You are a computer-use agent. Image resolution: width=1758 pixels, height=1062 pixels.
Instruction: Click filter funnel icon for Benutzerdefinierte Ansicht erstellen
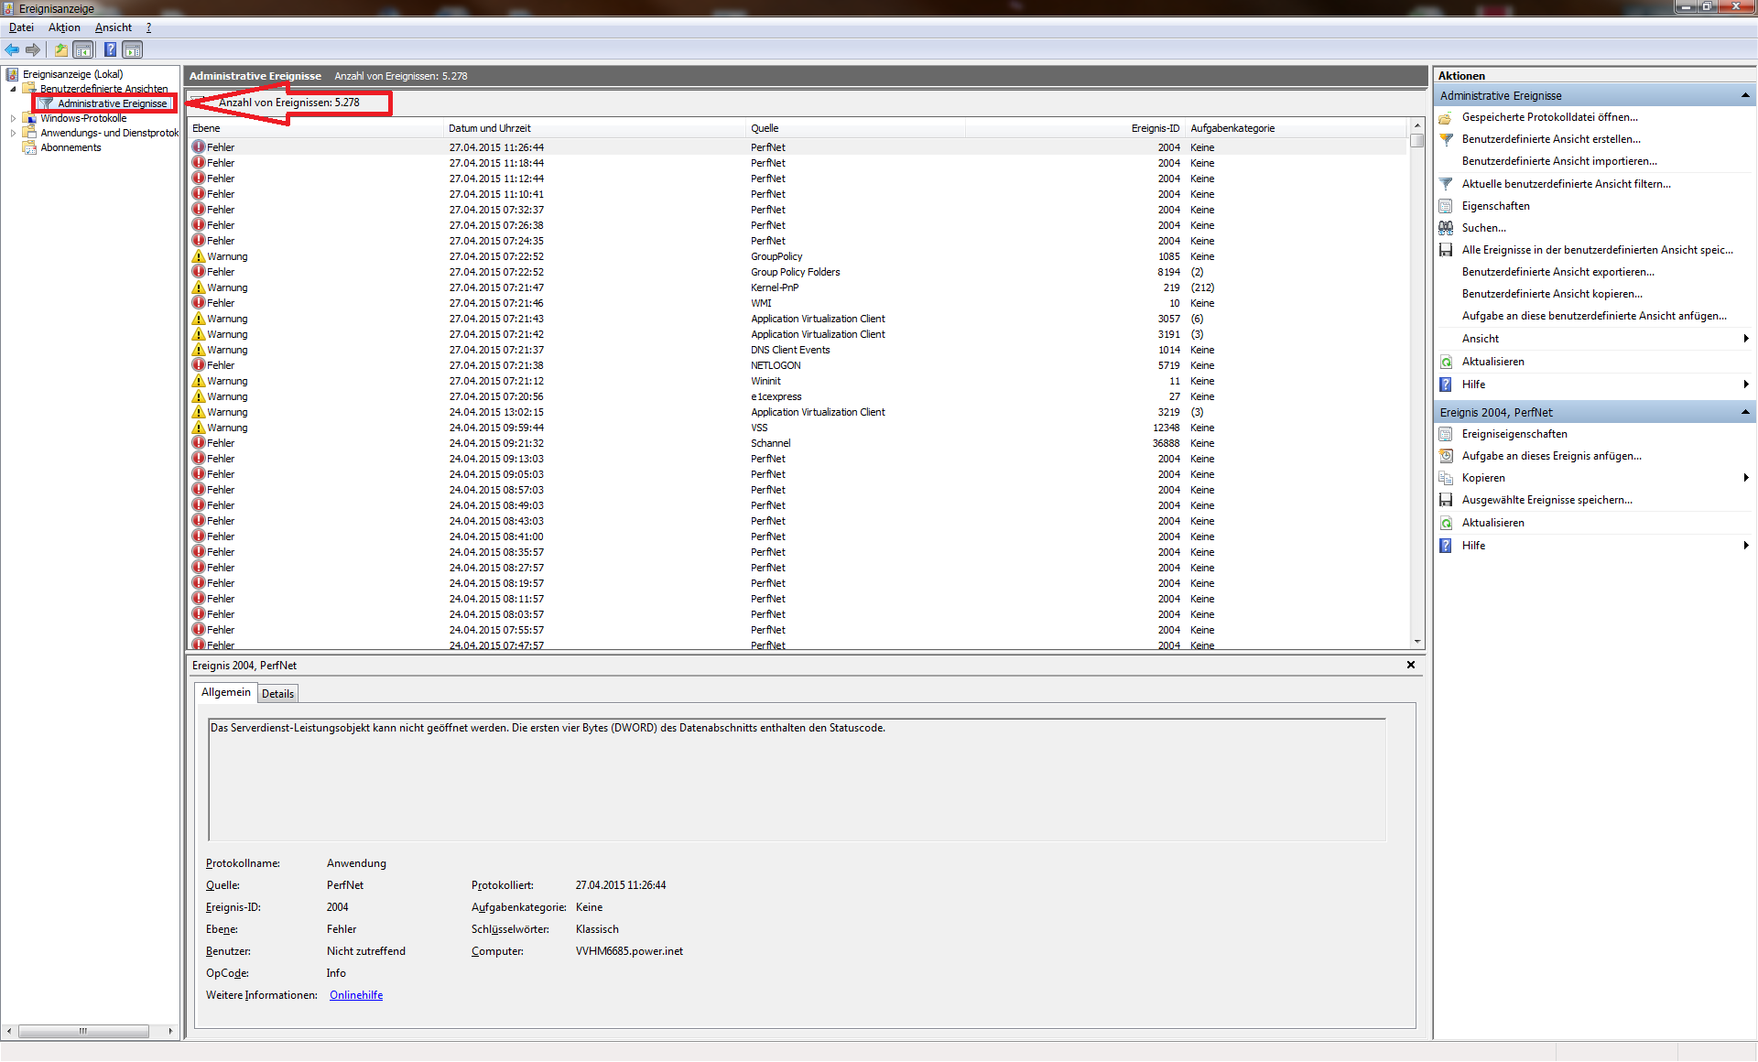[x=1446, y=139]
